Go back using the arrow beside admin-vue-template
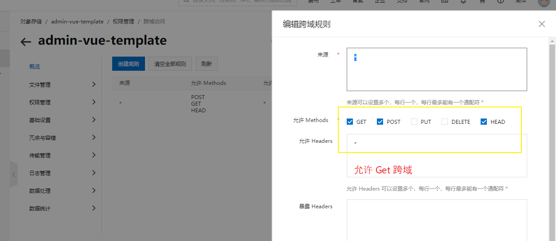The image size is (556, 241). coord(26,42)
